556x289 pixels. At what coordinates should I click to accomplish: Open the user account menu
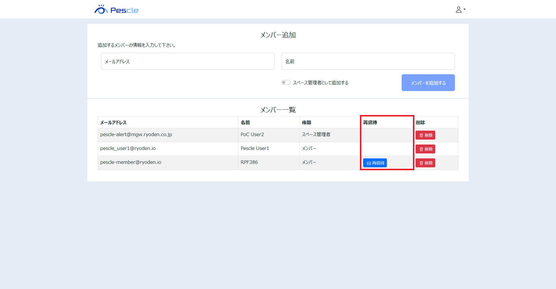pos(460,10)
